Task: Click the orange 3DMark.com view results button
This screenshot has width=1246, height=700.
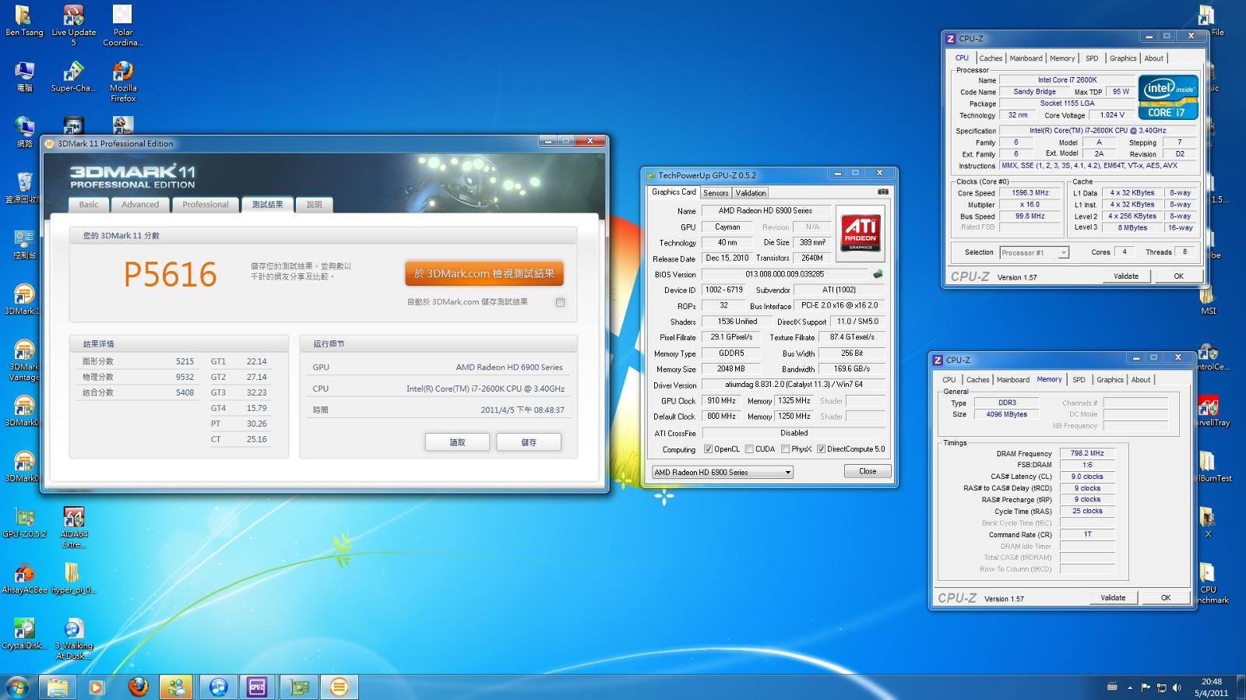Action: pos(484,273)
